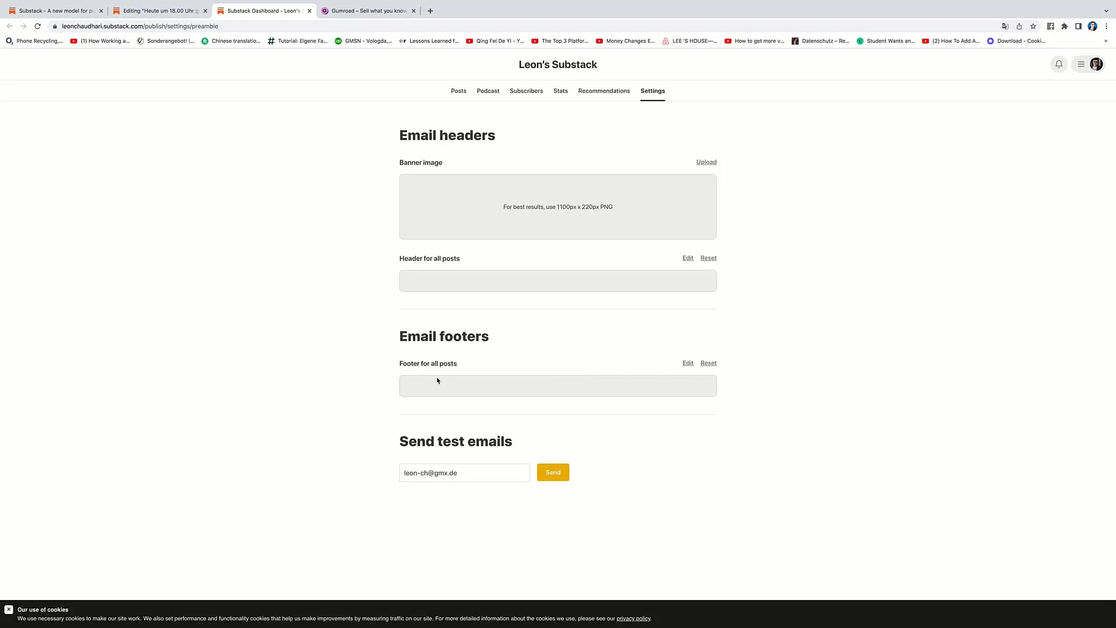Viewport: 1116px width, 628px height.
Task: Open the translate page icon in the address bar
Action: coord(1005,26)
